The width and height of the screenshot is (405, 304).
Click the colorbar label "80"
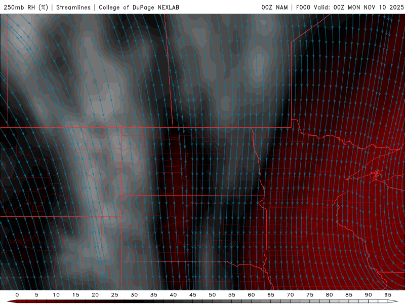click(x=329, y=295)
